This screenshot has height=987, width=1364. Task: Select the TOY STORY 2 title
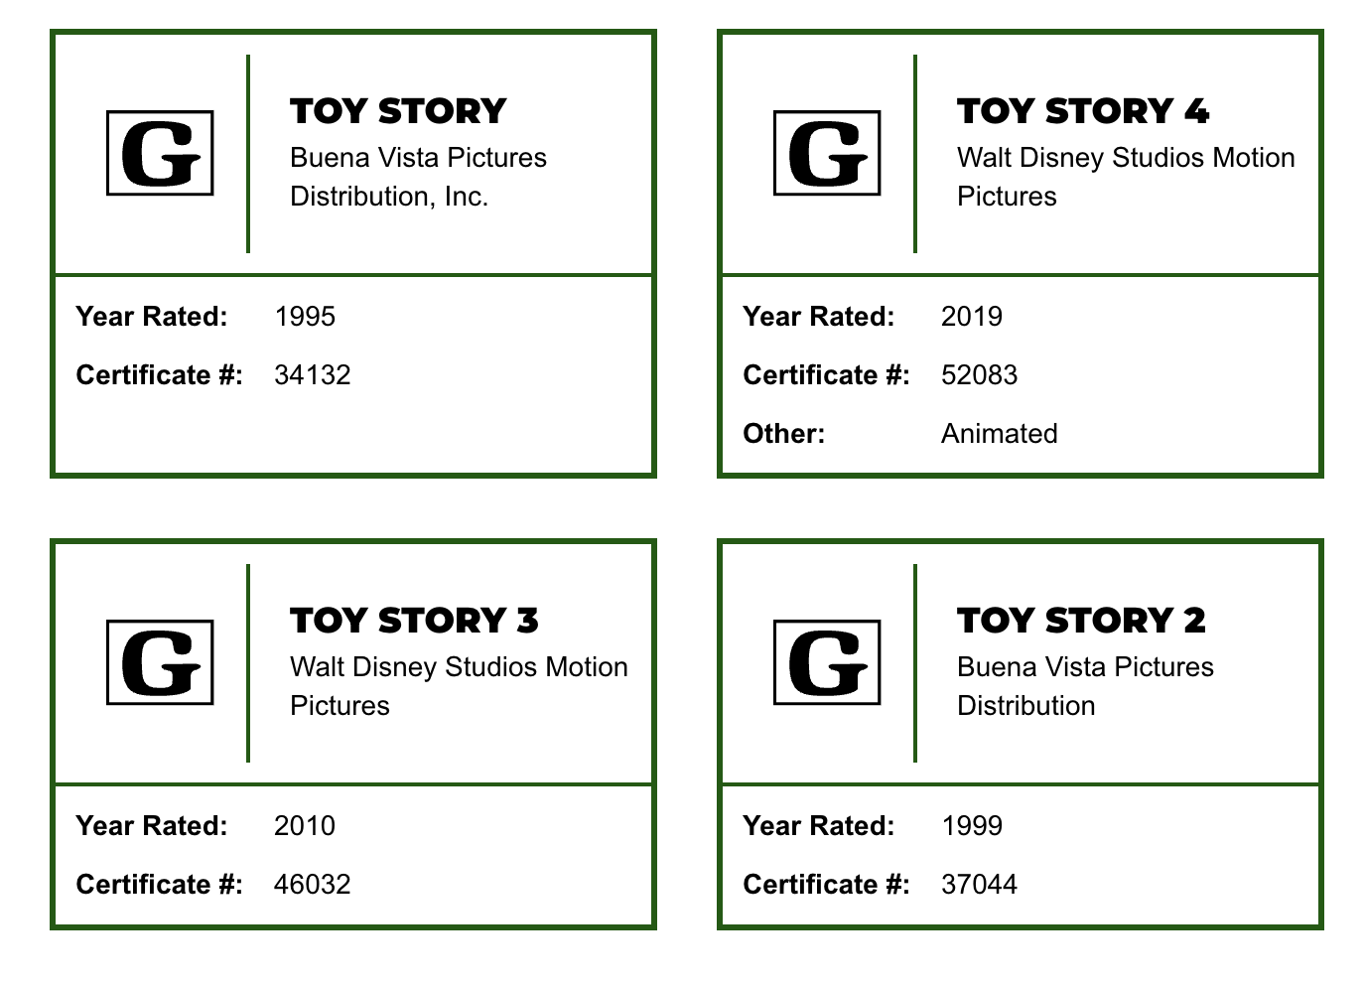click(1081, 621)
